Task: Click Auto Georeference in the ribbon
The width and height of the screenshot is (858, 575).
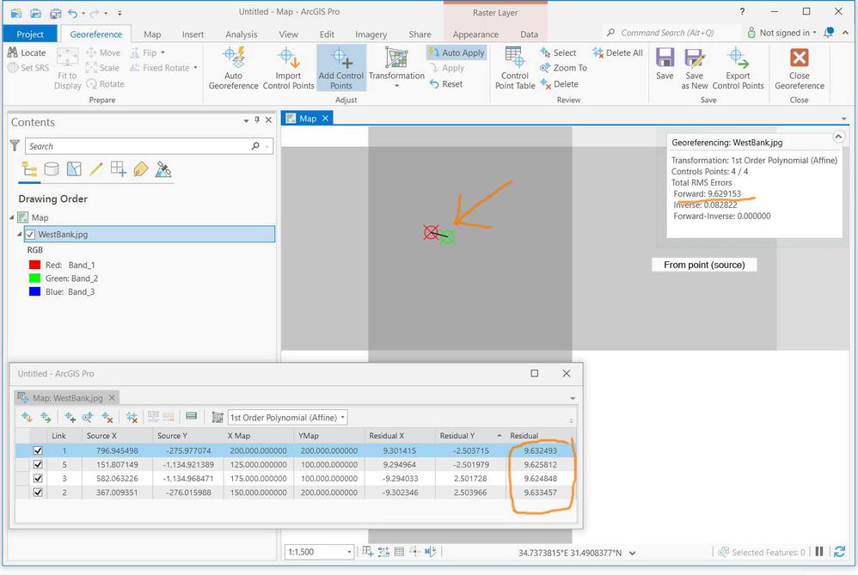Action: [234, 68]
